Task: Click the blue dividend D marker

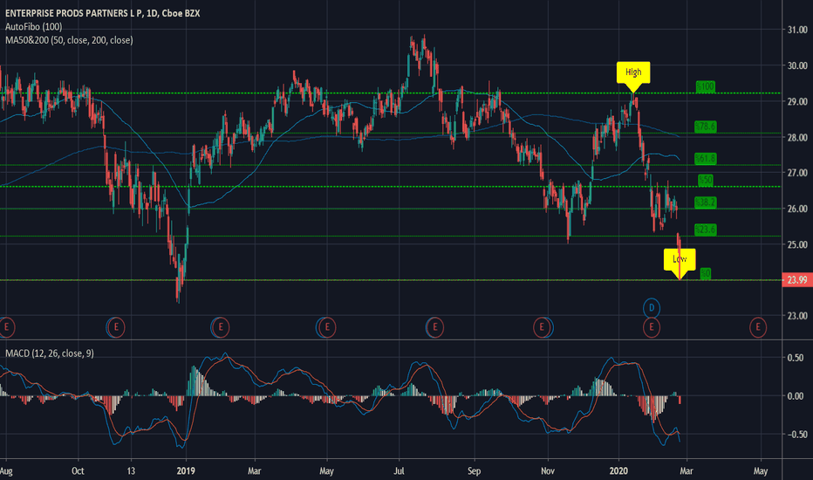Action: click(x=652, y=308)
